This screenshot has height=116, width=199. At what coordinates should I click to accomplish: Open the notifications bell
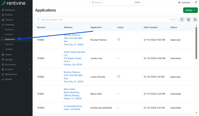coord(196,2)
